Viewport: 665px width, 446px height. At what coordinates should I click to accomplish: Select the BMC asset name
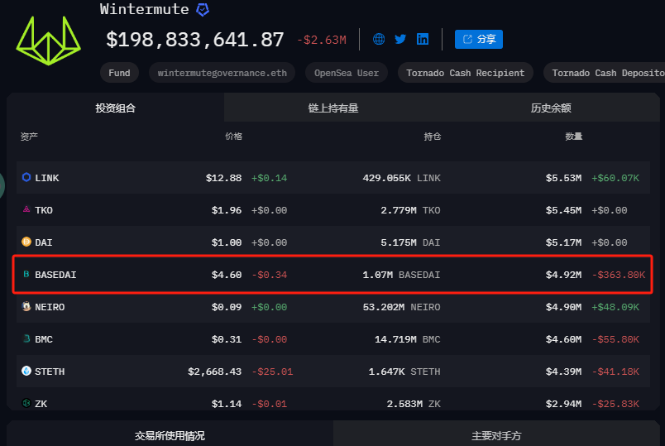click(x=44, y=339)
